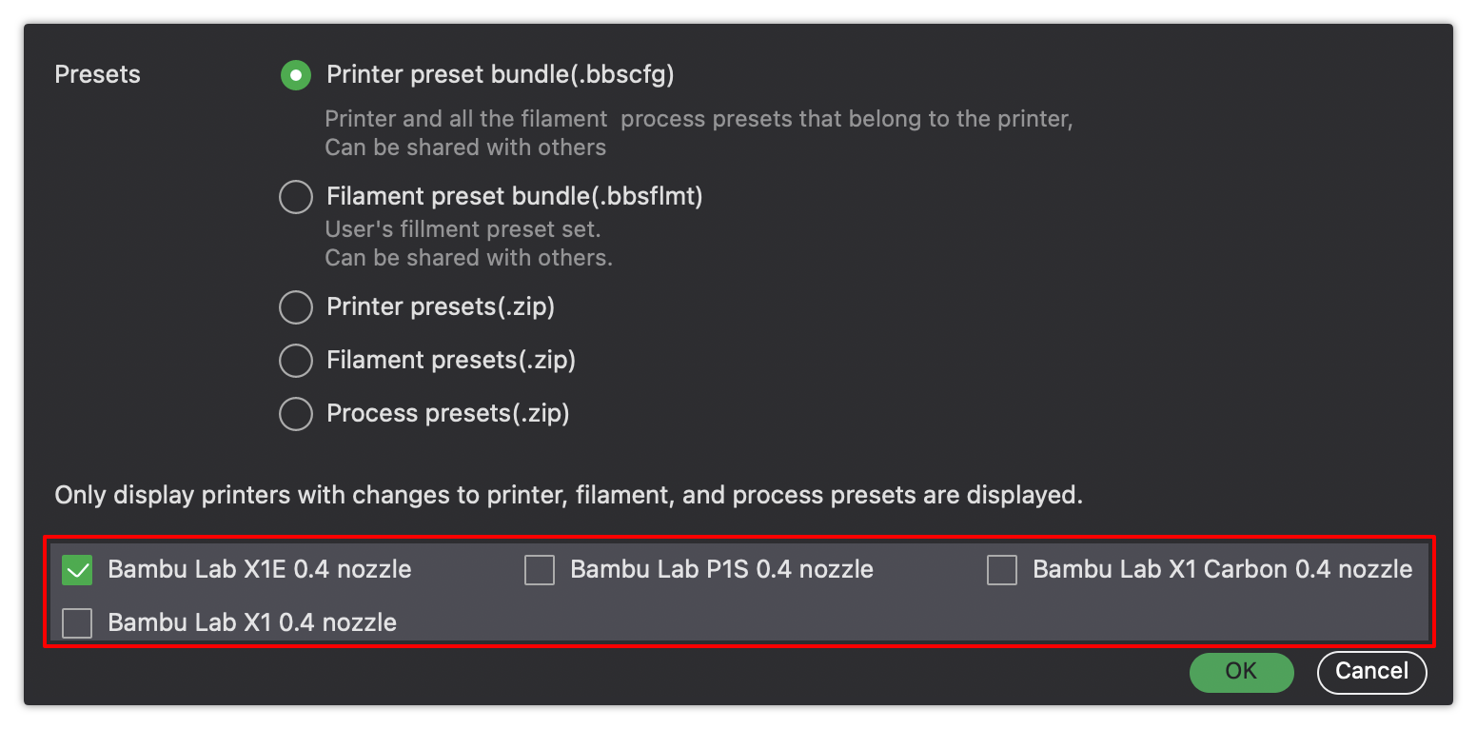Pick the Filament presets(.zip) radio circle
Image resolution: width=1477 pixels, height=729 pixels.
[x=296, y=361]
